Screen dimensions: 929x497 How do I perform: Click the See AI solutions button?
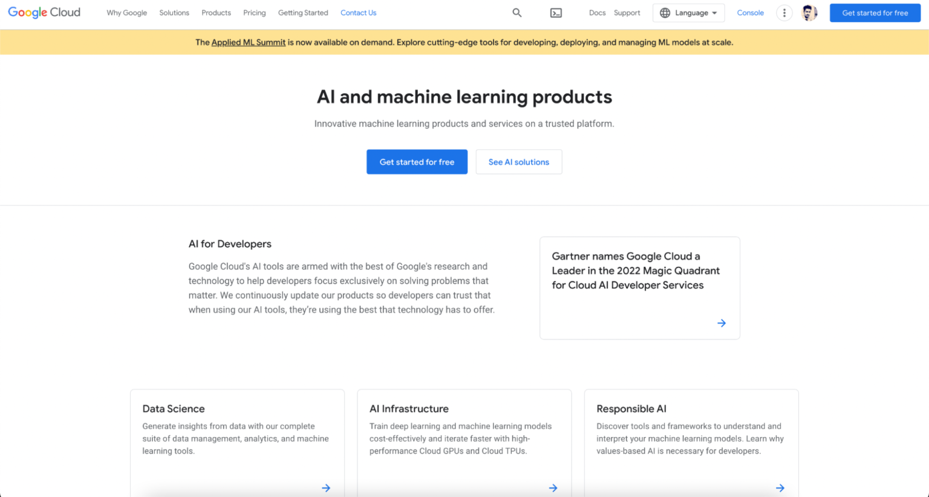[518, 162]
